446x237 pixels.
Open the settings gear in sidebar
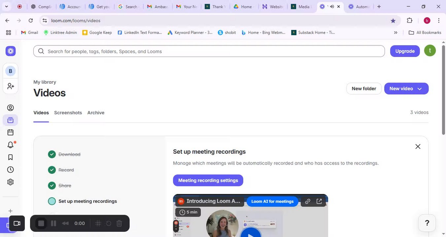coord(11,182)
